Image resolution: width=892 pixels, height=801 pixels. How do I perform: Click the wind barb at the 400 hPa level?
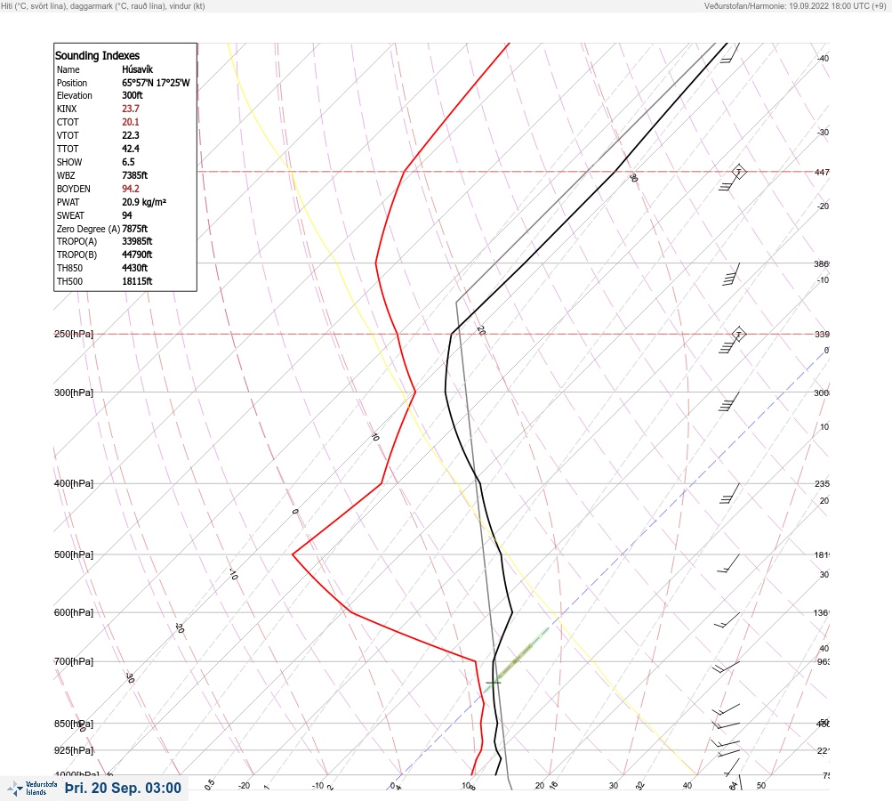[730, 494]
